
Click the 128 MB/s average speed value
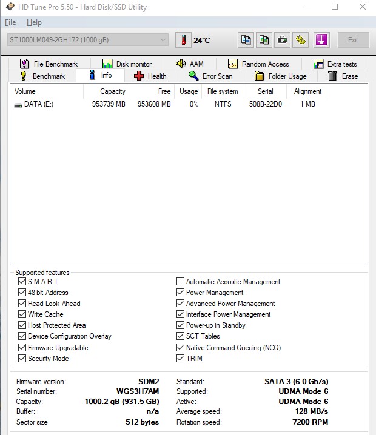coord(312,411)
